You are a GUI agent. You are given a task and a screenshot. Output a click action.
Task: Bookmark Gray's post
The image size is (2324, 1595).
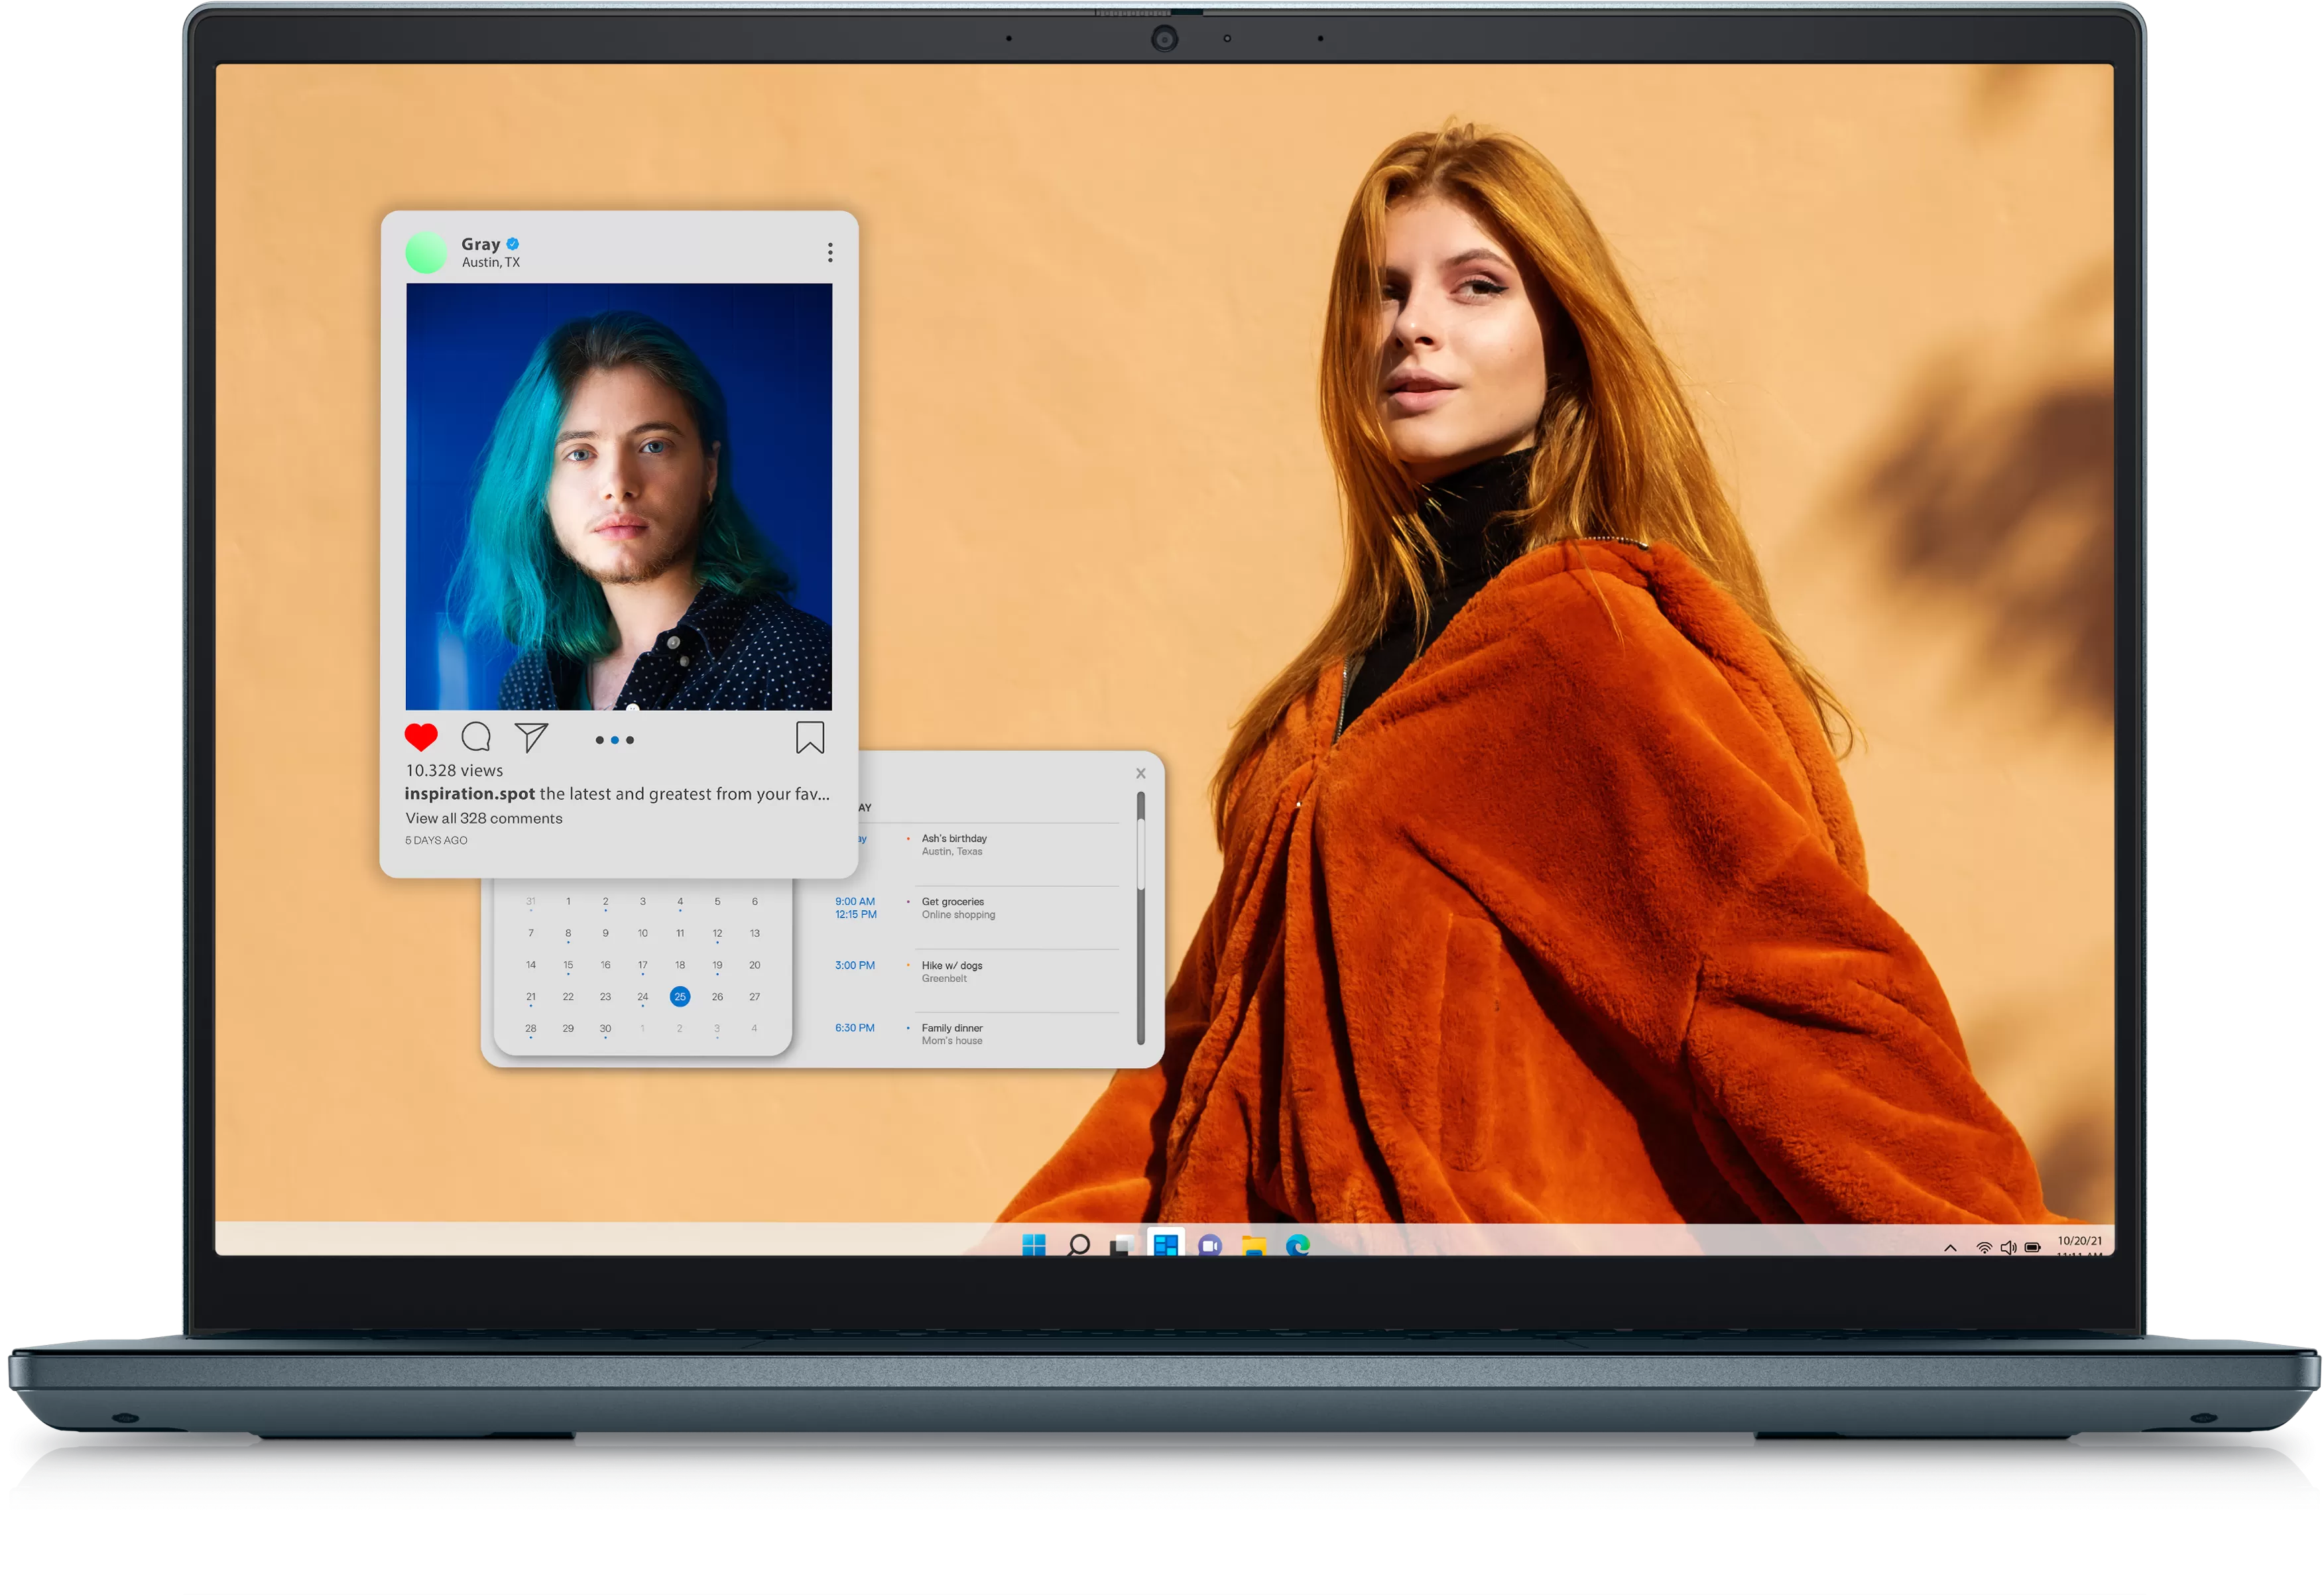[x=810, y=737]
